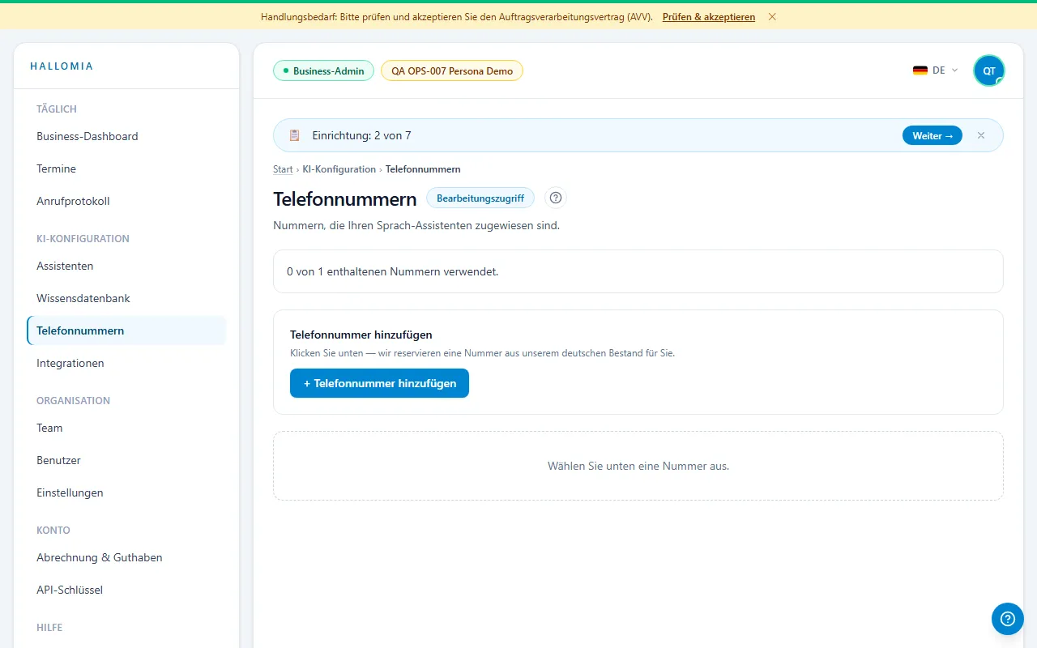The image size is (1037, 648).
Task: Continue setup with the Weiter button
Action: tap(932, 135)
